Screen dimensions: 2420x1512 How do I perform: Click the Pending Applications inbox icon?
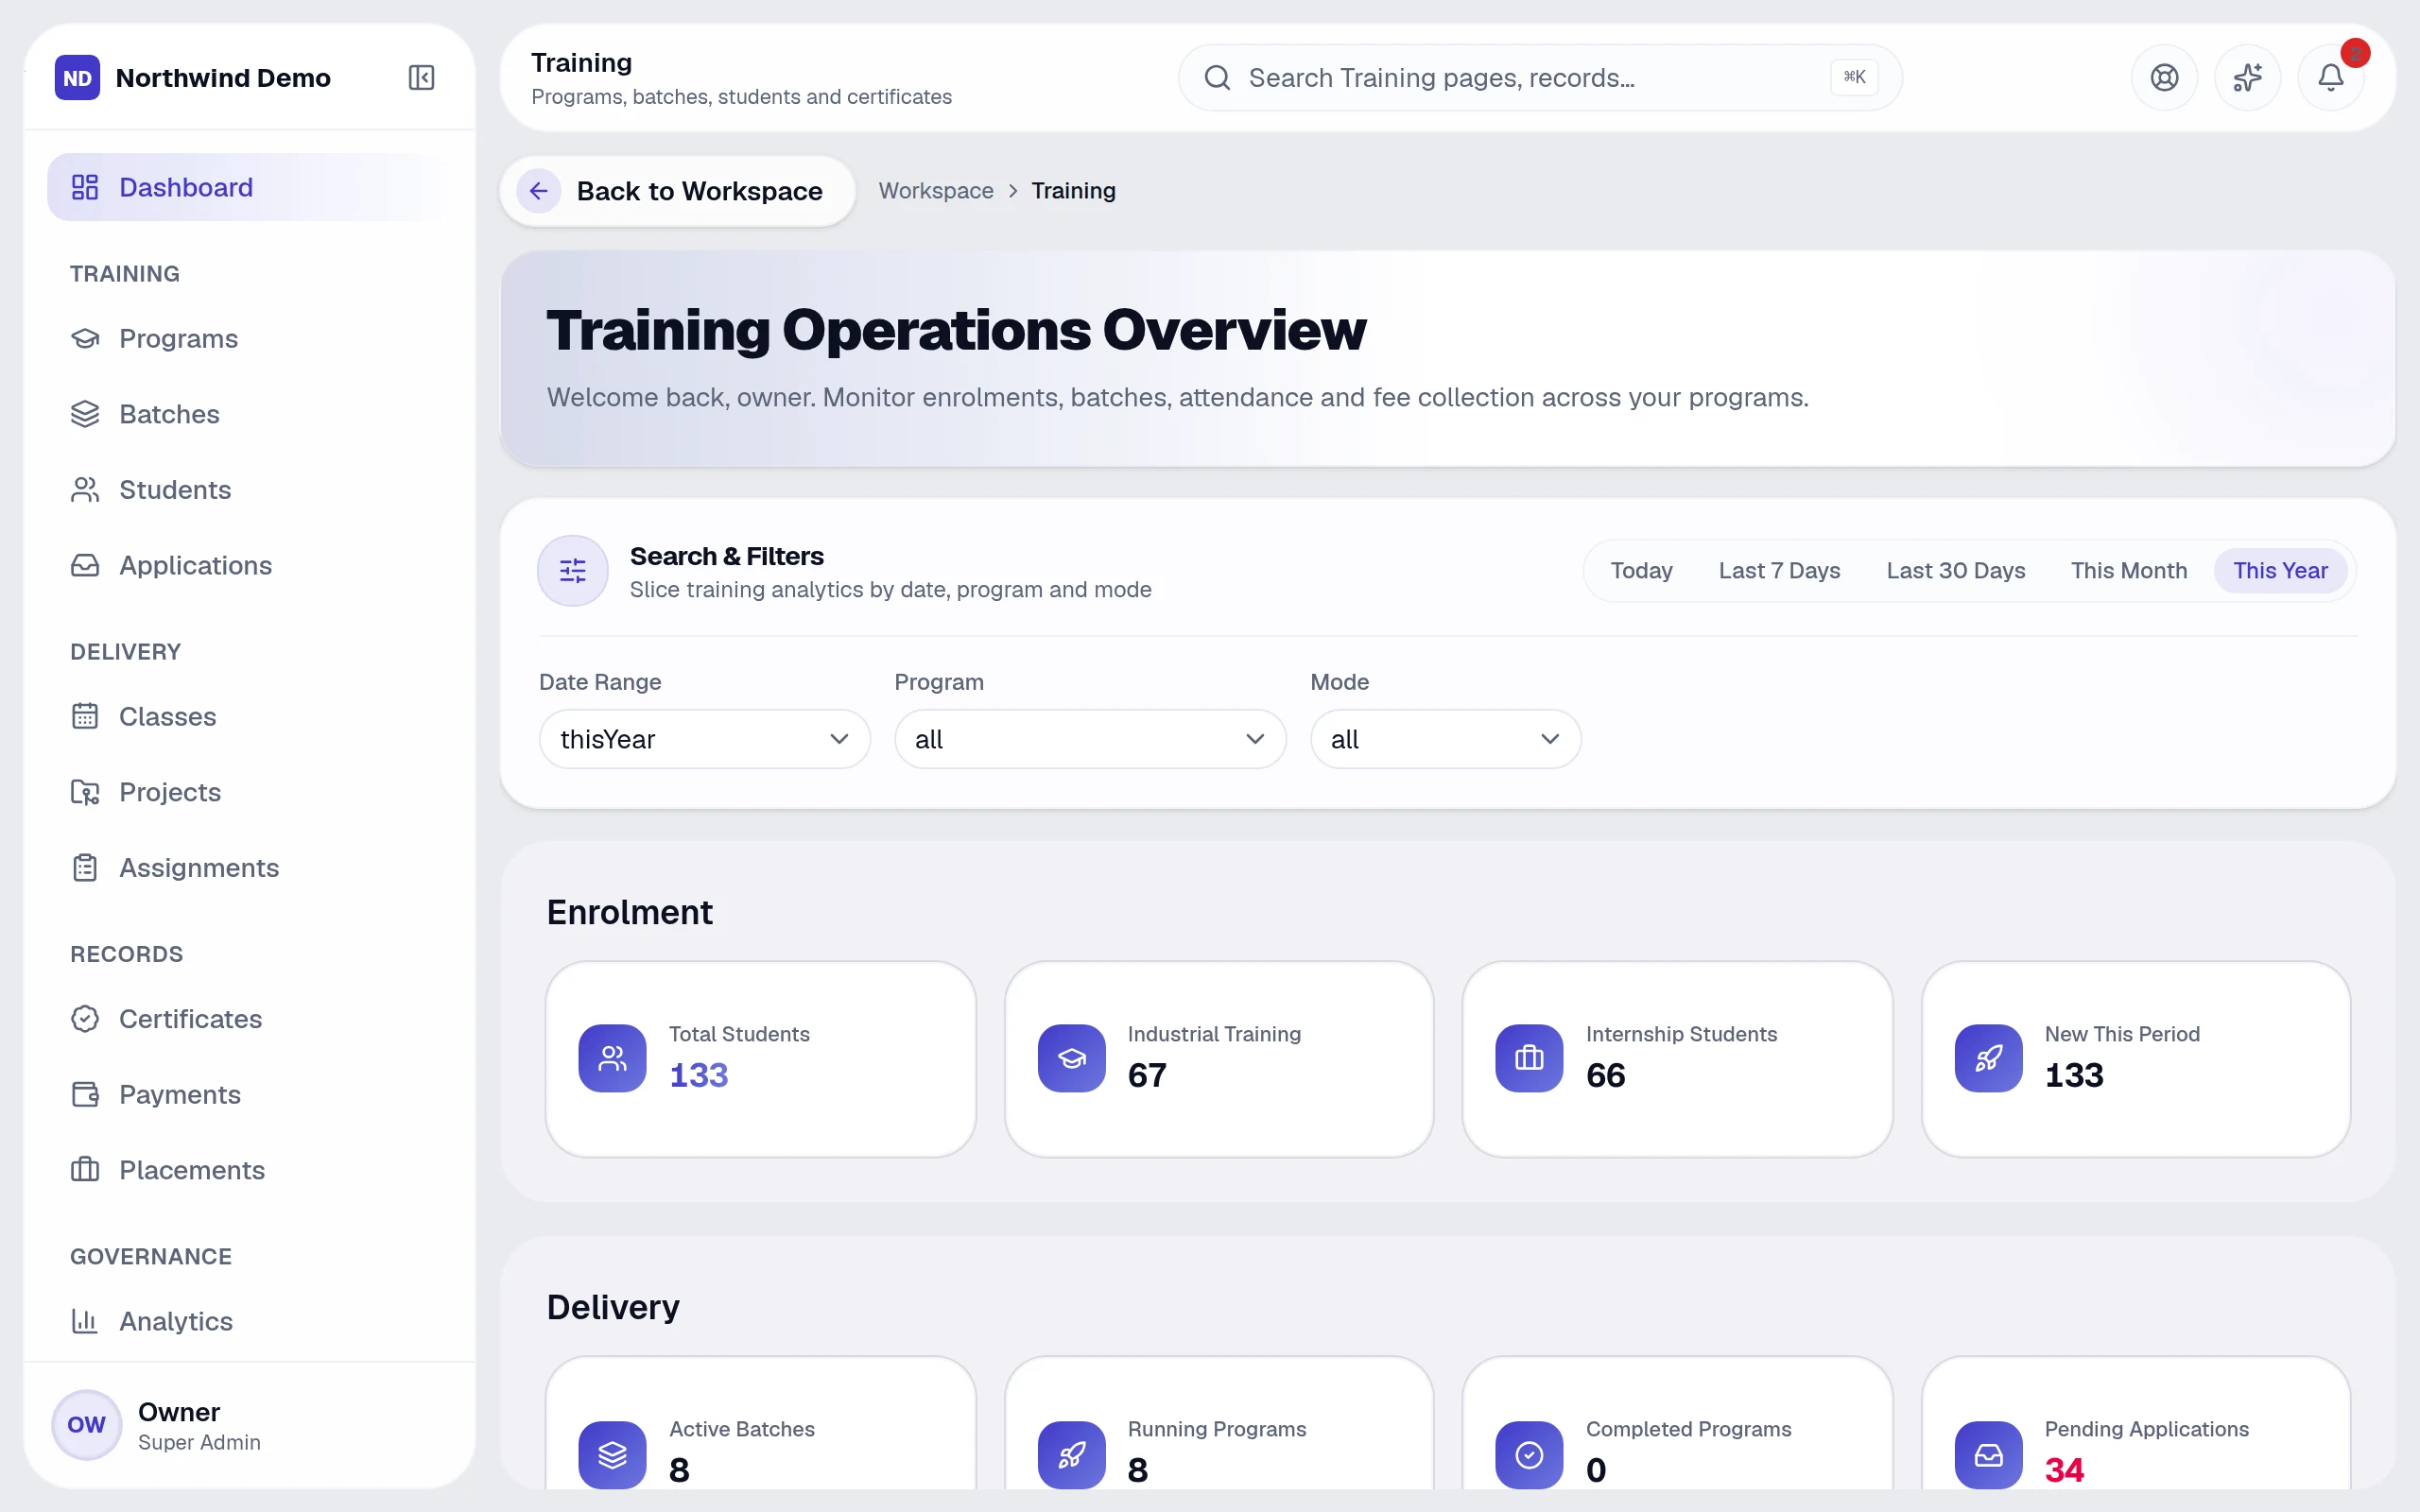tap(1988, 1454)
